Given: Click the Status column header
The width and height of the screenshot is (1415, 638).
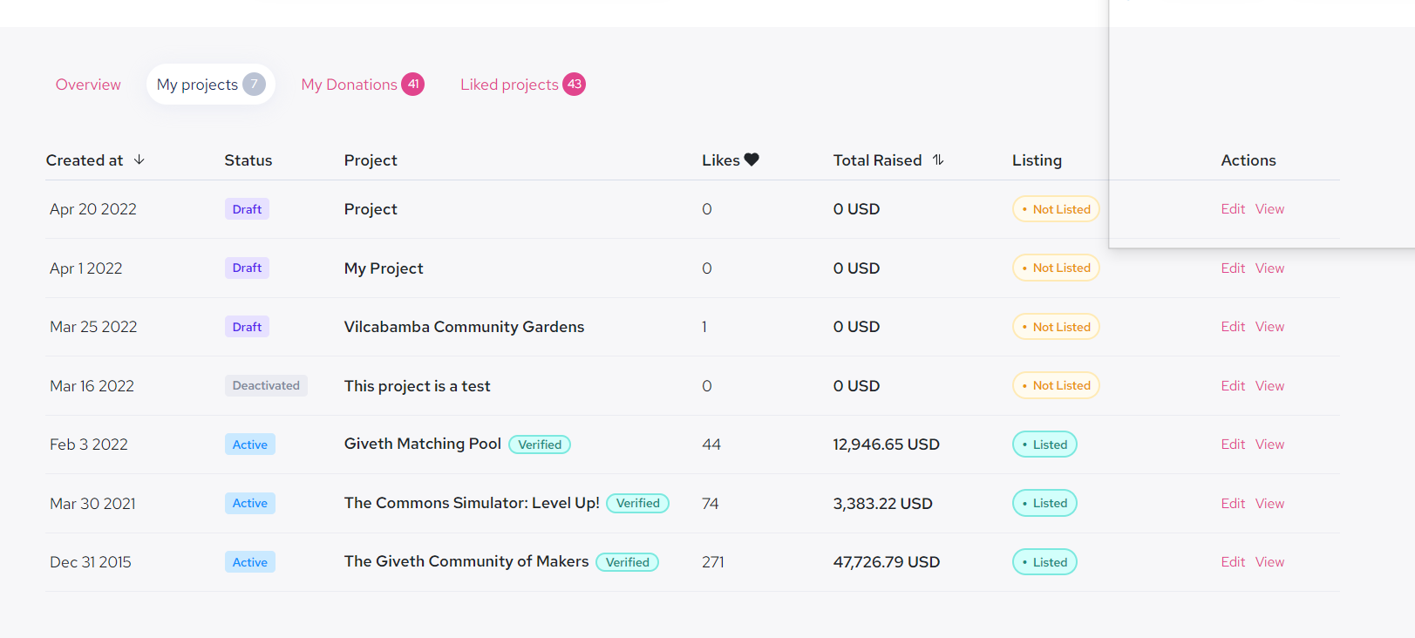Looking at the screenshot, I should click(x=248, y=160).
